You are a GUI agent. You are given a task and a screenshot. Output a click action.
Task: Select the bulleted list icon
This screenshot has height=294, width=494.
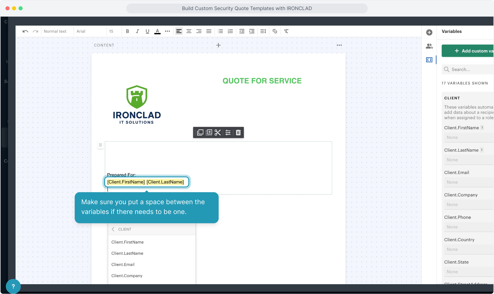[x=220, y=31]
